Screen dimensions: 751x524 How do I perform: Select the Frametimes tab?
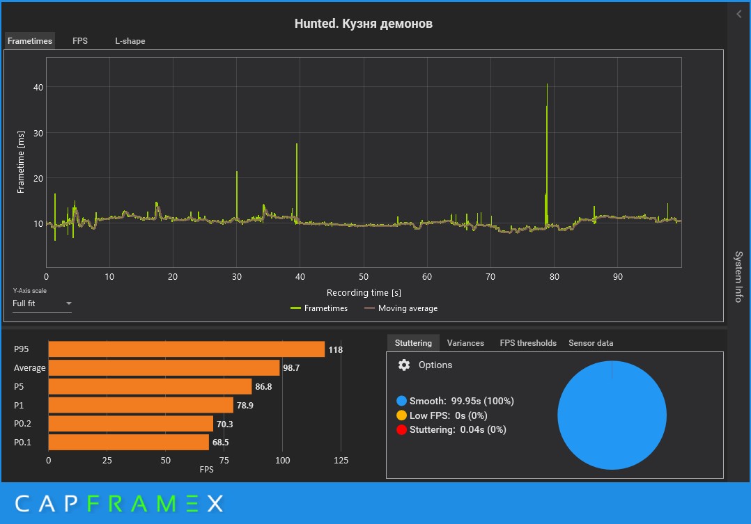pos(30,40)
